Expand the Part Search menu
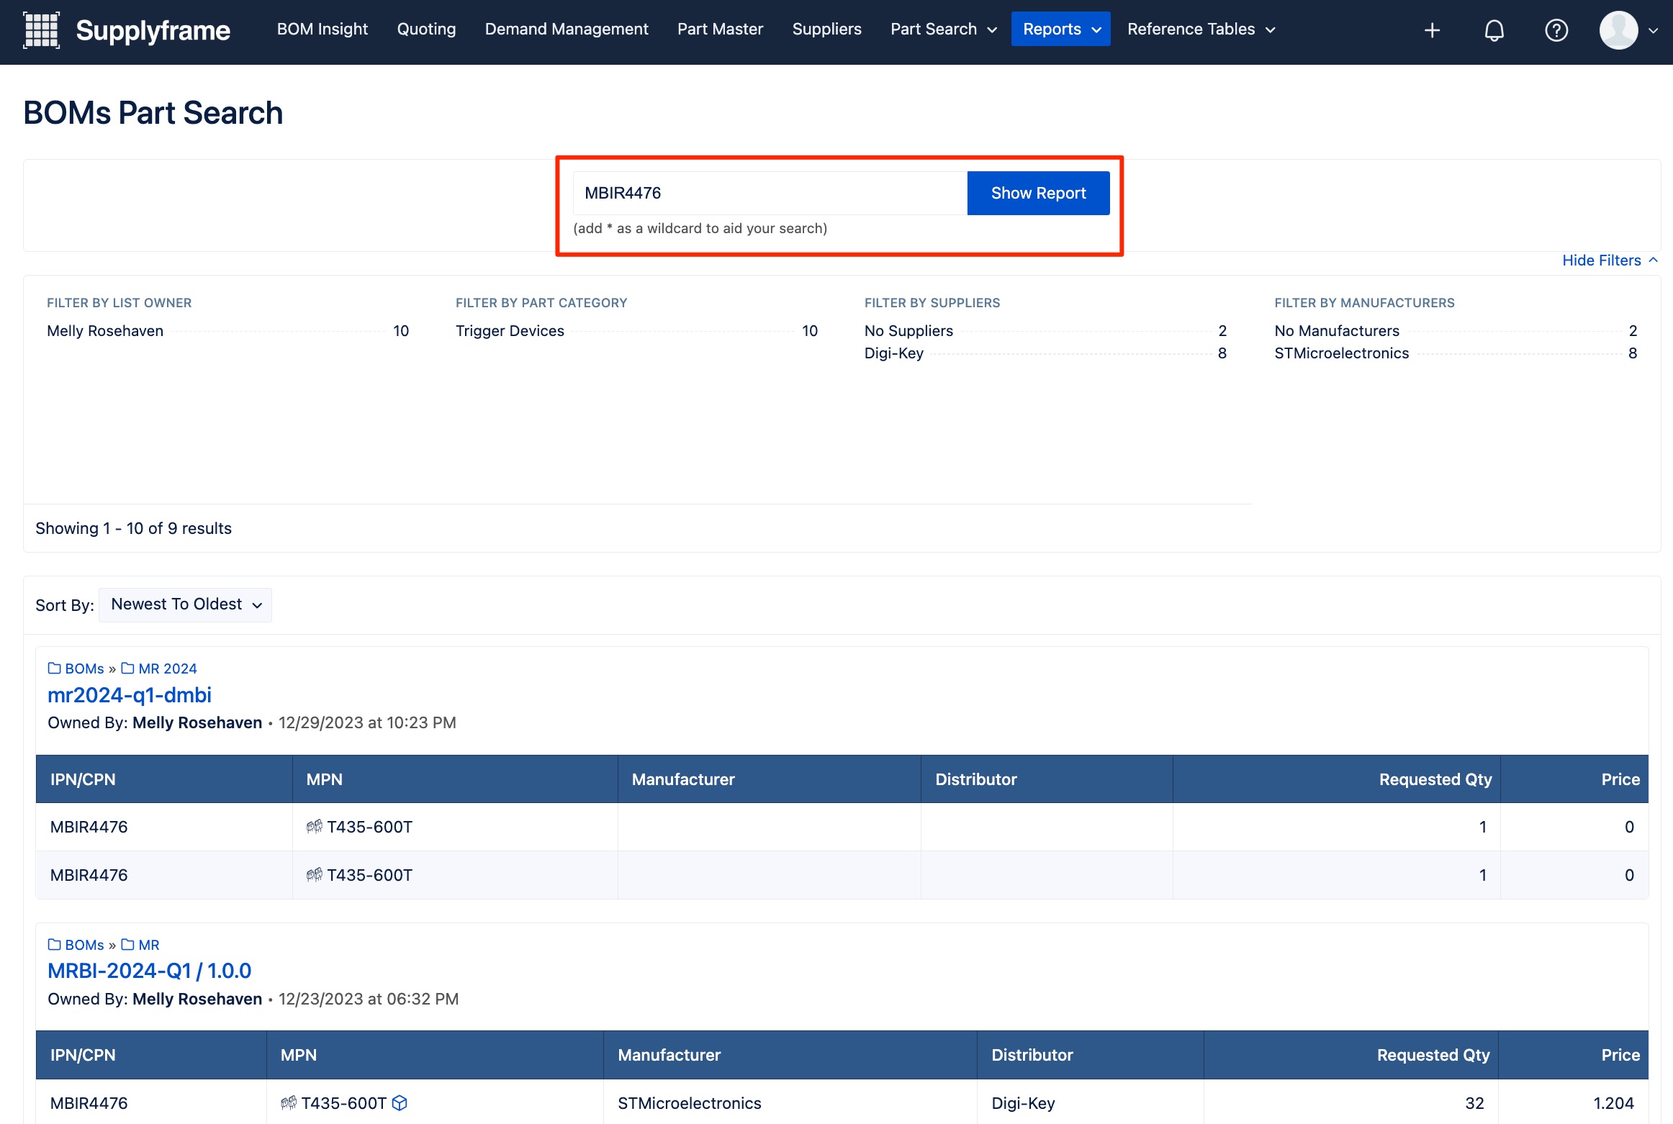Image resolution: width=1673 pixels, height=1124 pixels. 943,29
